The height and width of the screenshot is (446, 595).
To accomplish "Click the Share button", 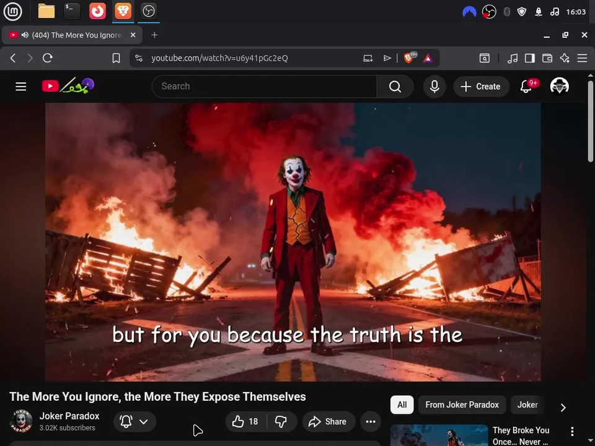I will click(328, 421).
